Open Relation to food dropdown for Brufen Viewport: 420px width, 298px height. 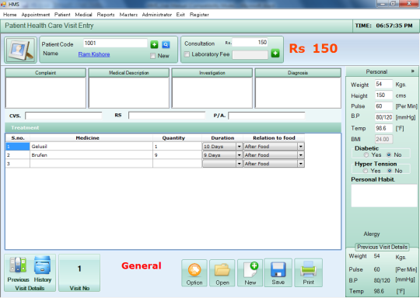(x=301, y=155)
